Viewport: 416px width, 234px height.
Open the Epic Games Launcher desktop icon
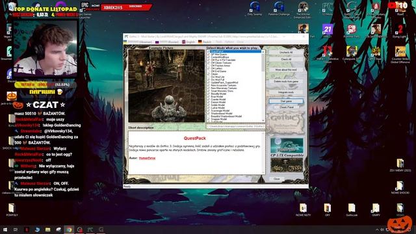tap(85, 10)
